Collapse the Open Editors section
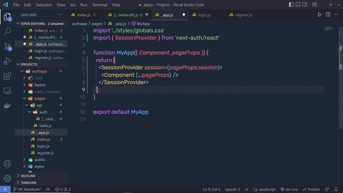This screenshot has height=193, width=343. point(41,24)
